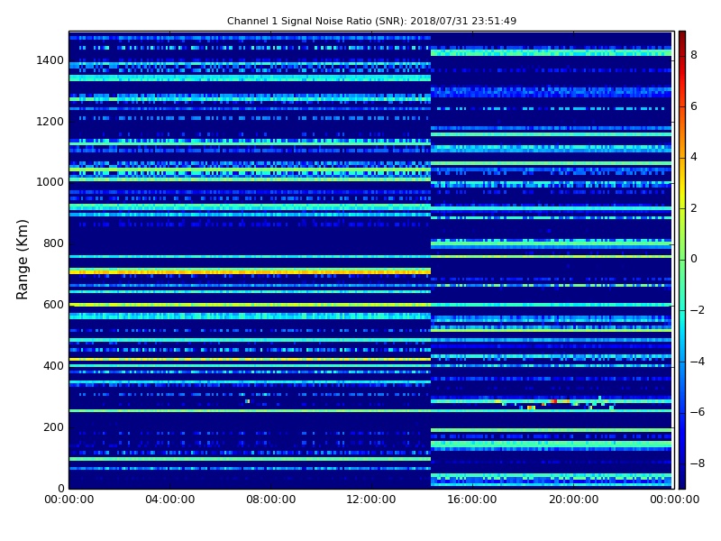Click the 08:00:00 time axis label
Viewport: 721px width, 541px height.
pyautogui.click(x=271, y=500)
